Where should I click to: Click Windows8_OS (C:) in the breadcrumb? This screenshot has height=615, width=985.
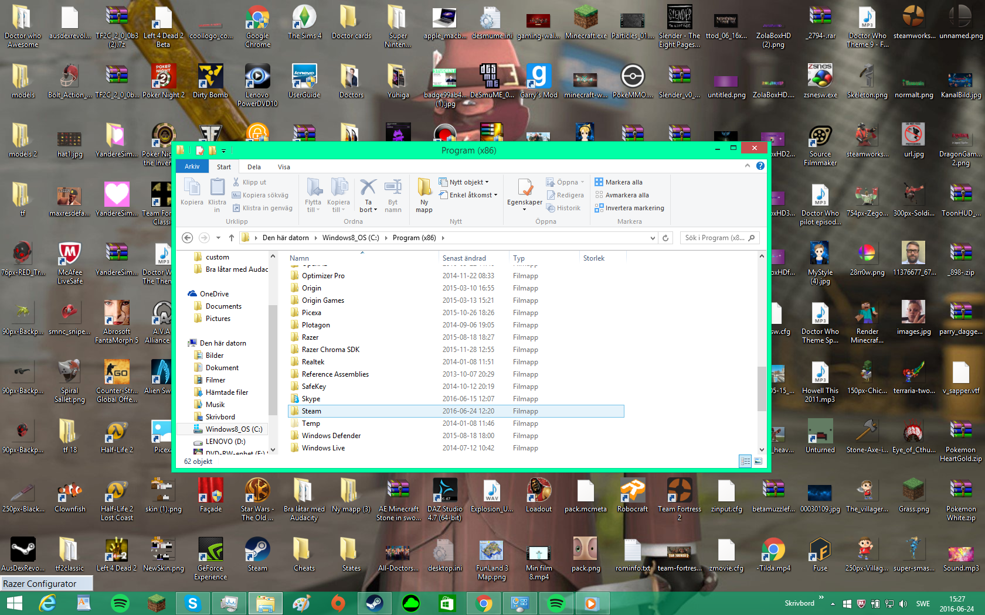(x=351, y=238)
